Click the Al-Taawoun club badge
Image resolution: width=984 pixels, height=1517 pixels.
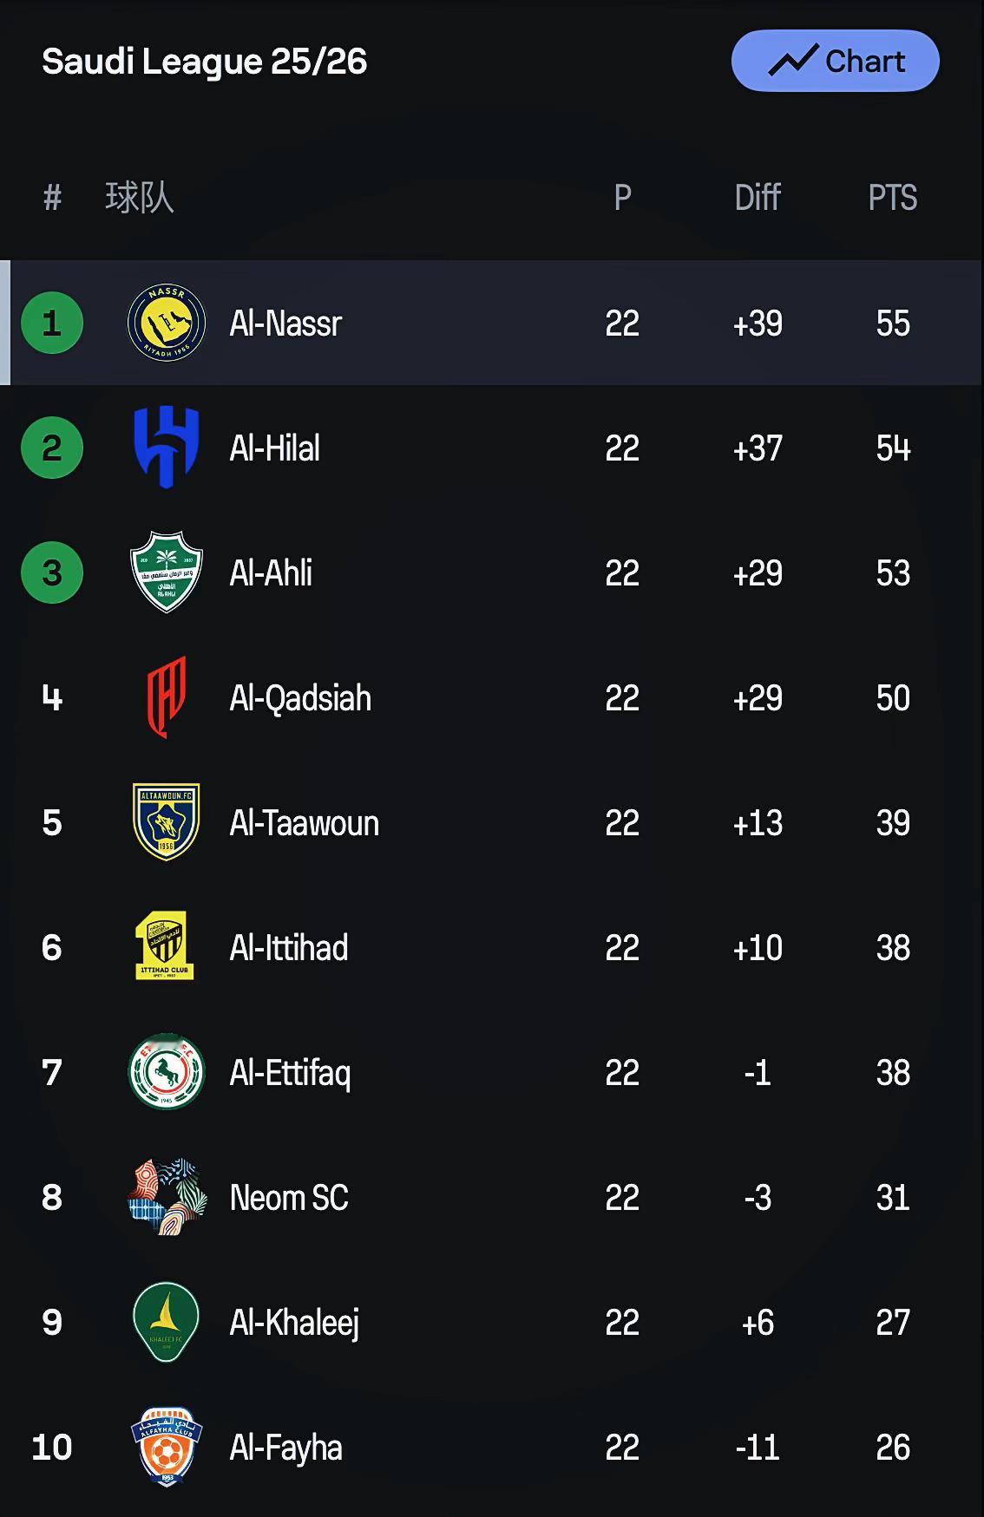(x=167, y=822)
